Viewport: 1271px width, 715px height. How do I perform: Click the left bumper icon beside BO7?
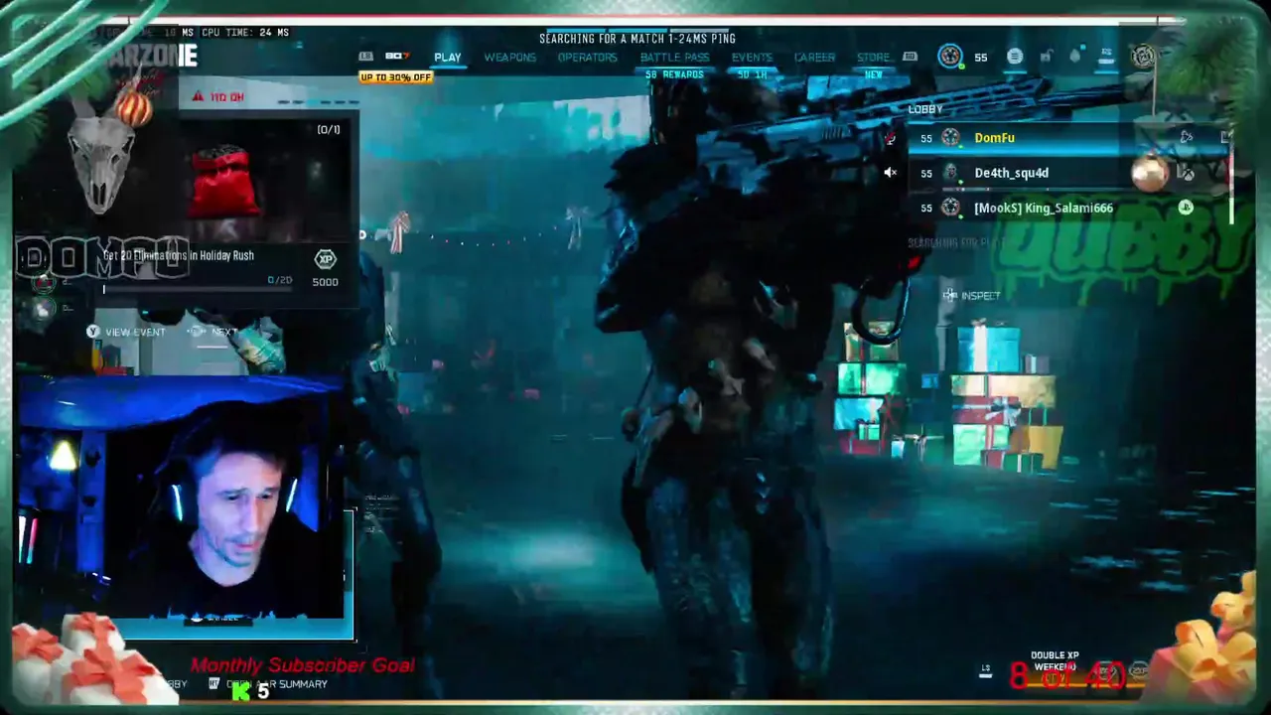point(366,57)
